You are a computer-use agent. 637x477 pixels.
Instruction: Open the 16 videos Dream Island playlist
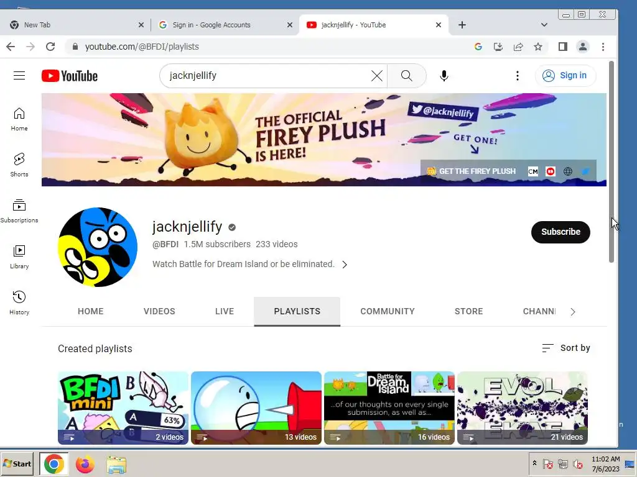pyautogui.click(x=389, y=407)
